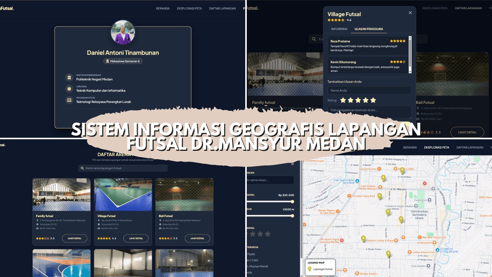Click 'Teknologi Rekayasa Perangkat Lunak' text

(x=104, y=102)
